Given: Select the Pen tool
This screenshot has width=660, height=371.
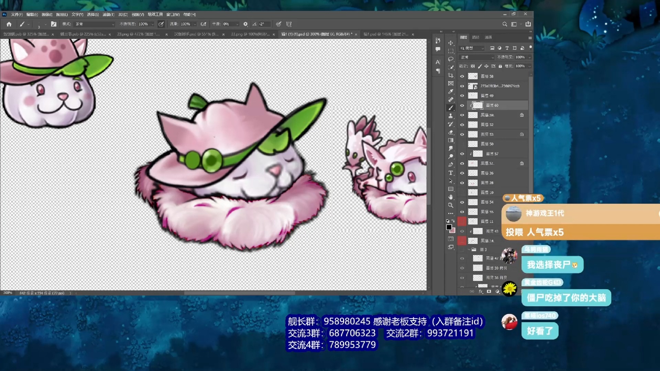Looking at the screenshot, I should pos(451,165).
